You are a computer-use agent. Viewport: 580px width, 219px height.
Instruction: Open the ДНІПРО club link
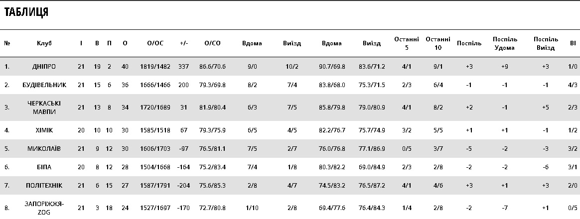(x=44, y=66)
